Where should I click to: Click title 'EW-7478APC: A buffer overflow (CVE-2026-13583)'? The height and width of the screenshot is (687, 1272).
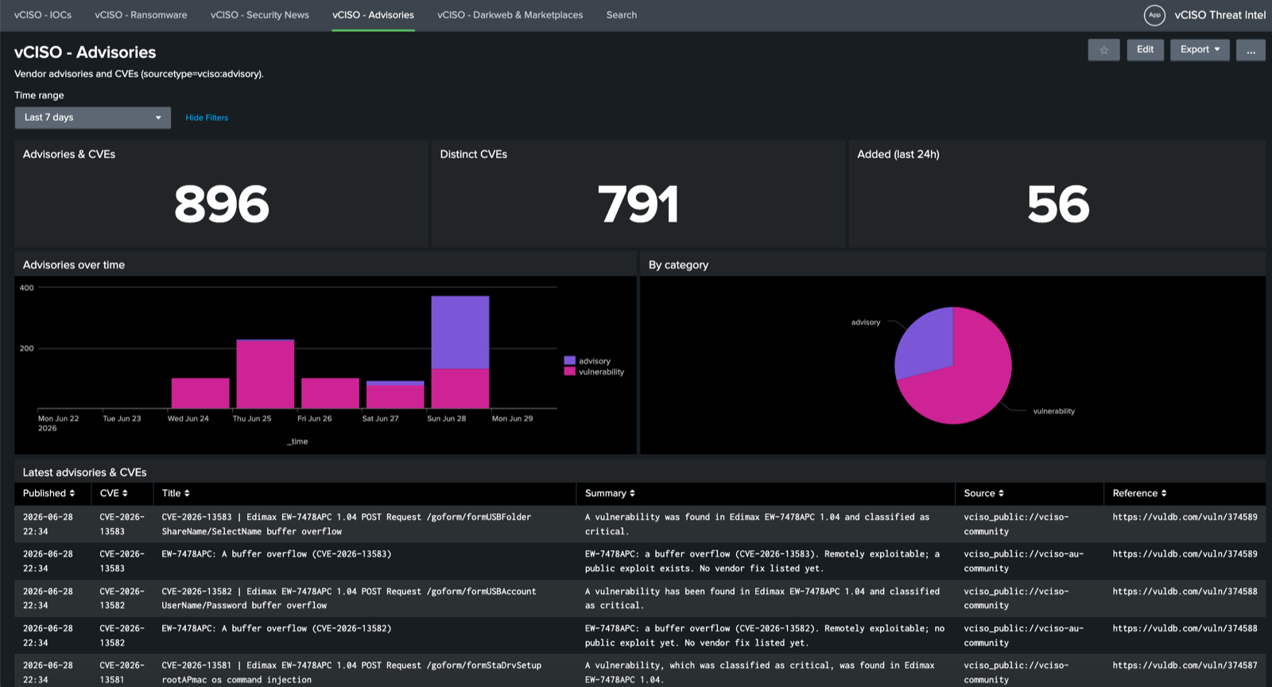(x=277, y=554)
